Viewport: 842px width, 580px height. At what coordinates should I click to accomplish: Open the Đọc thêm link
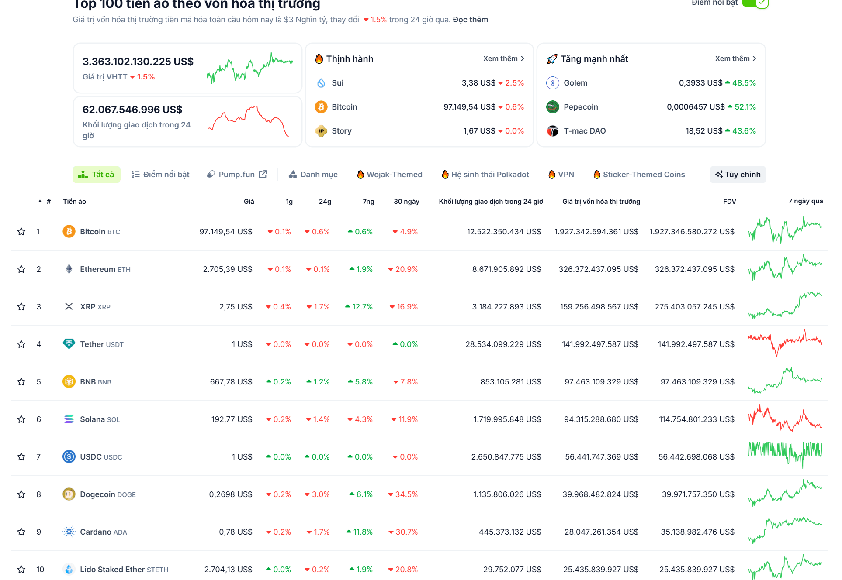470,20
